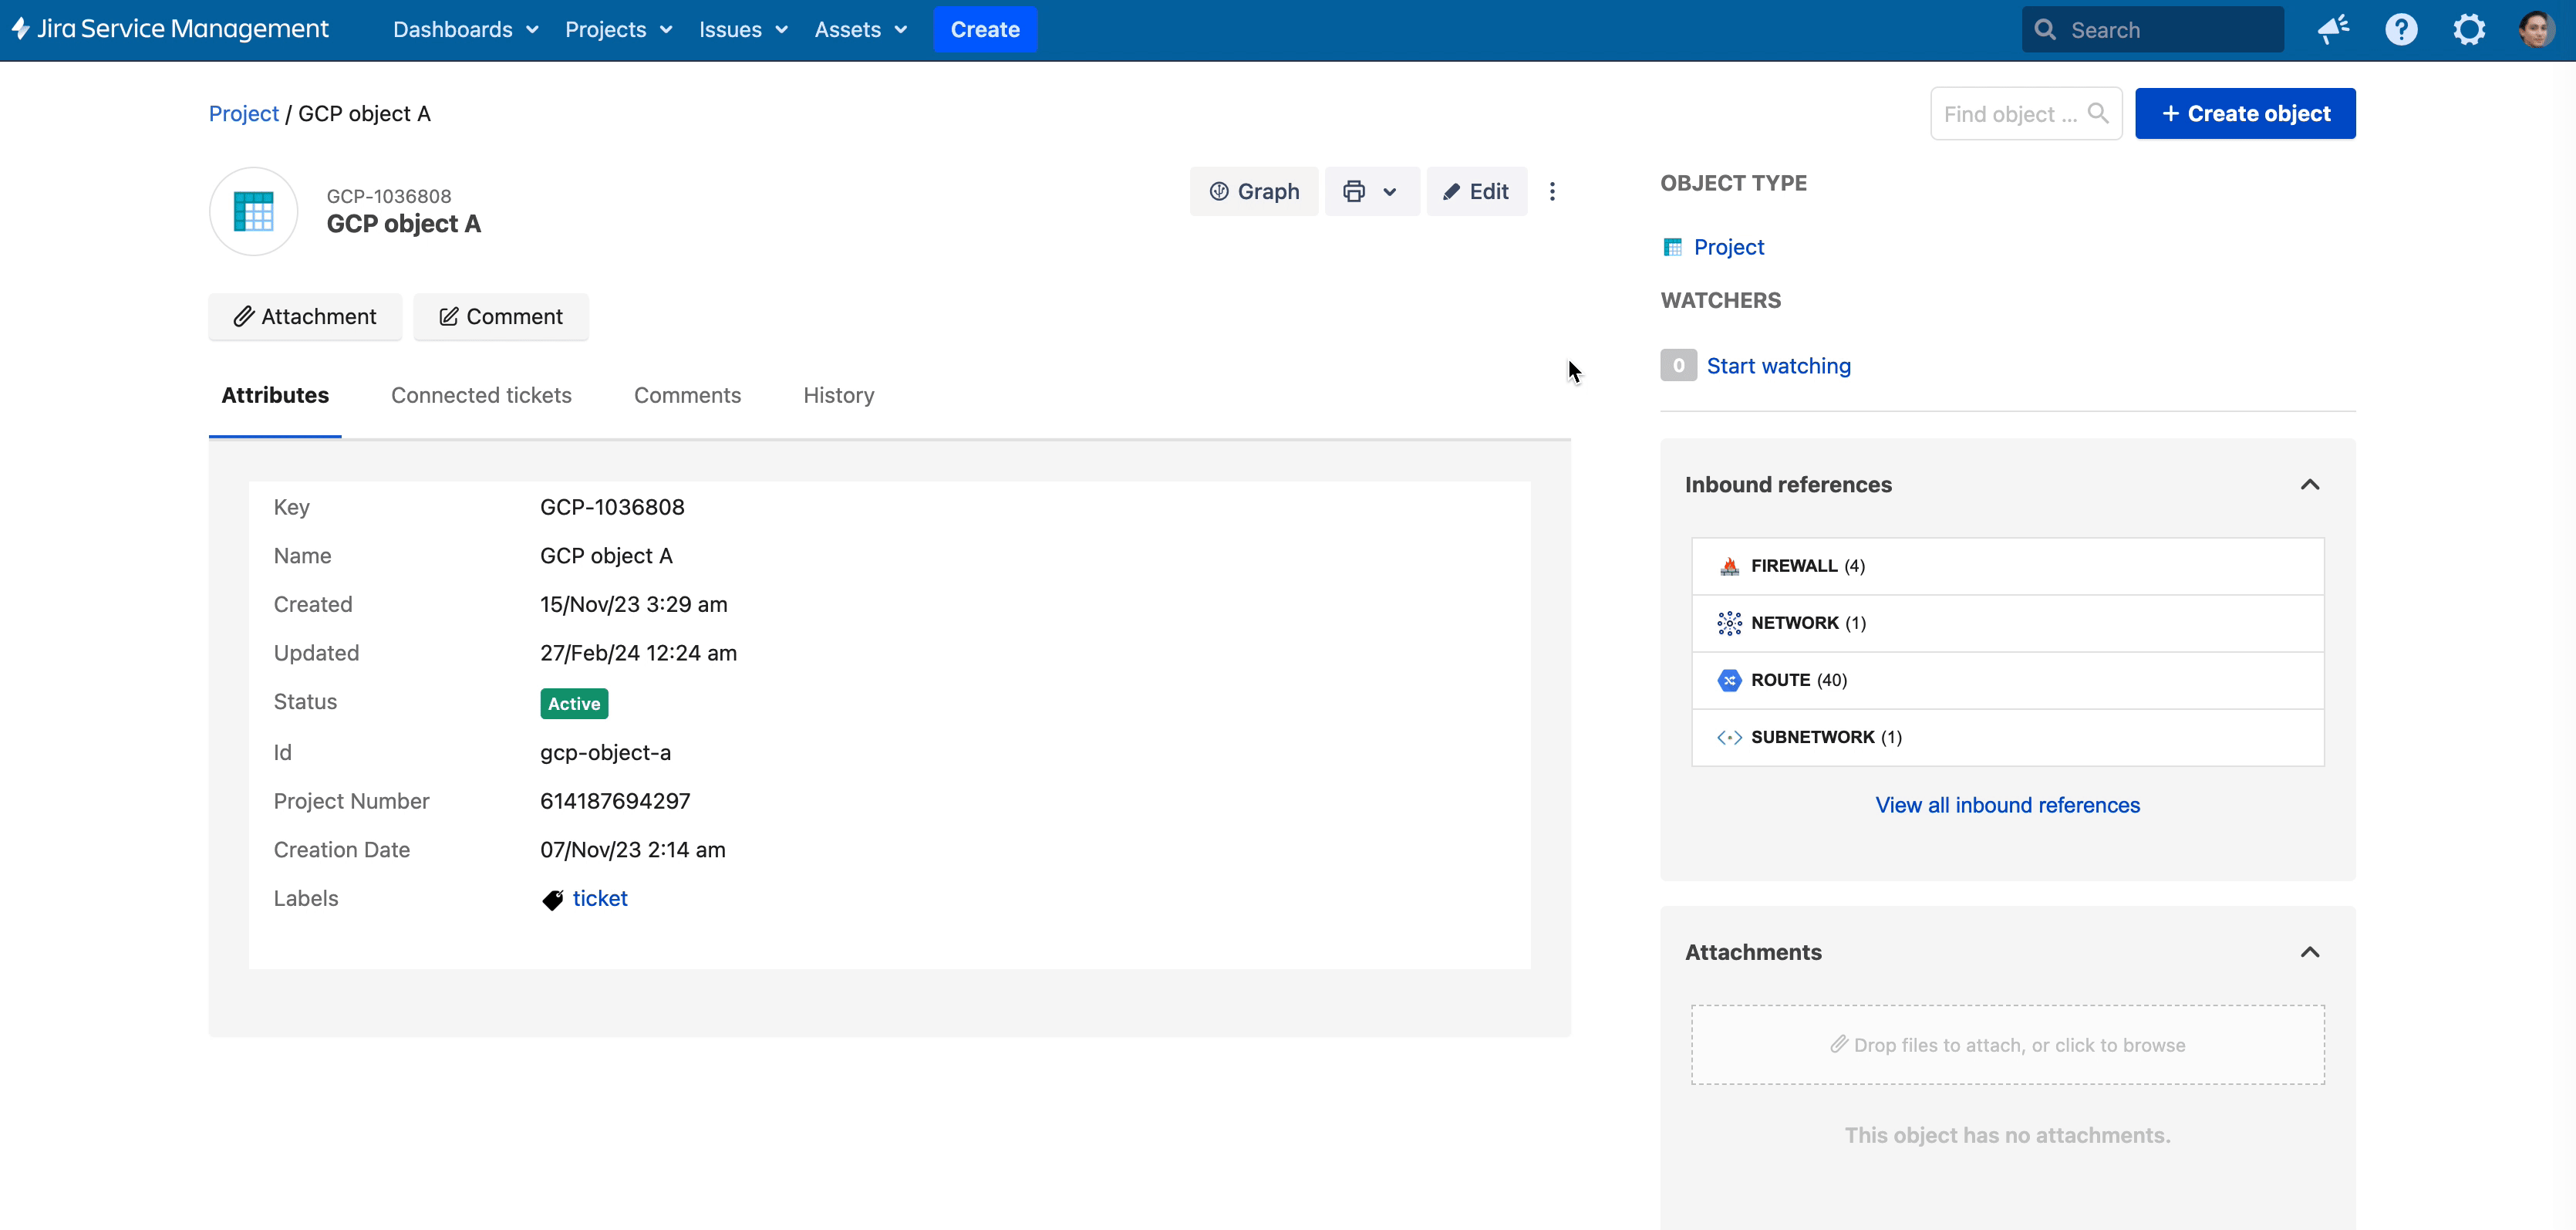Click the Create object button

[x=2245, y=113]
